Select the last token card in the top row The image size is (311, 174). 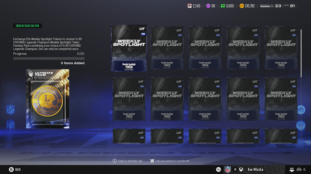click(x=281, y=48)
